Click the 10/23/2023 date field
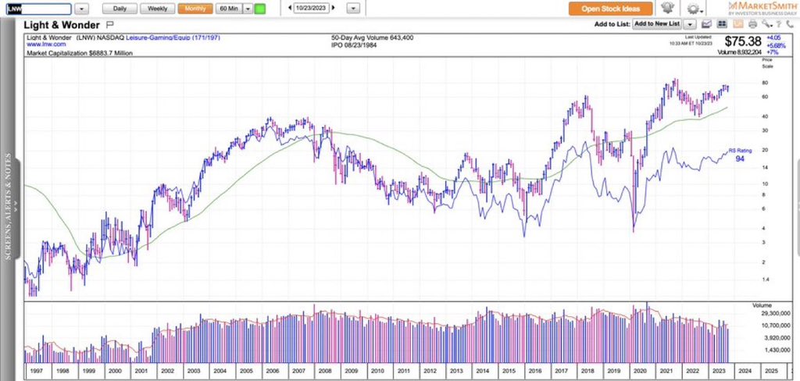The image size is (800, 381). click(312, 8)
